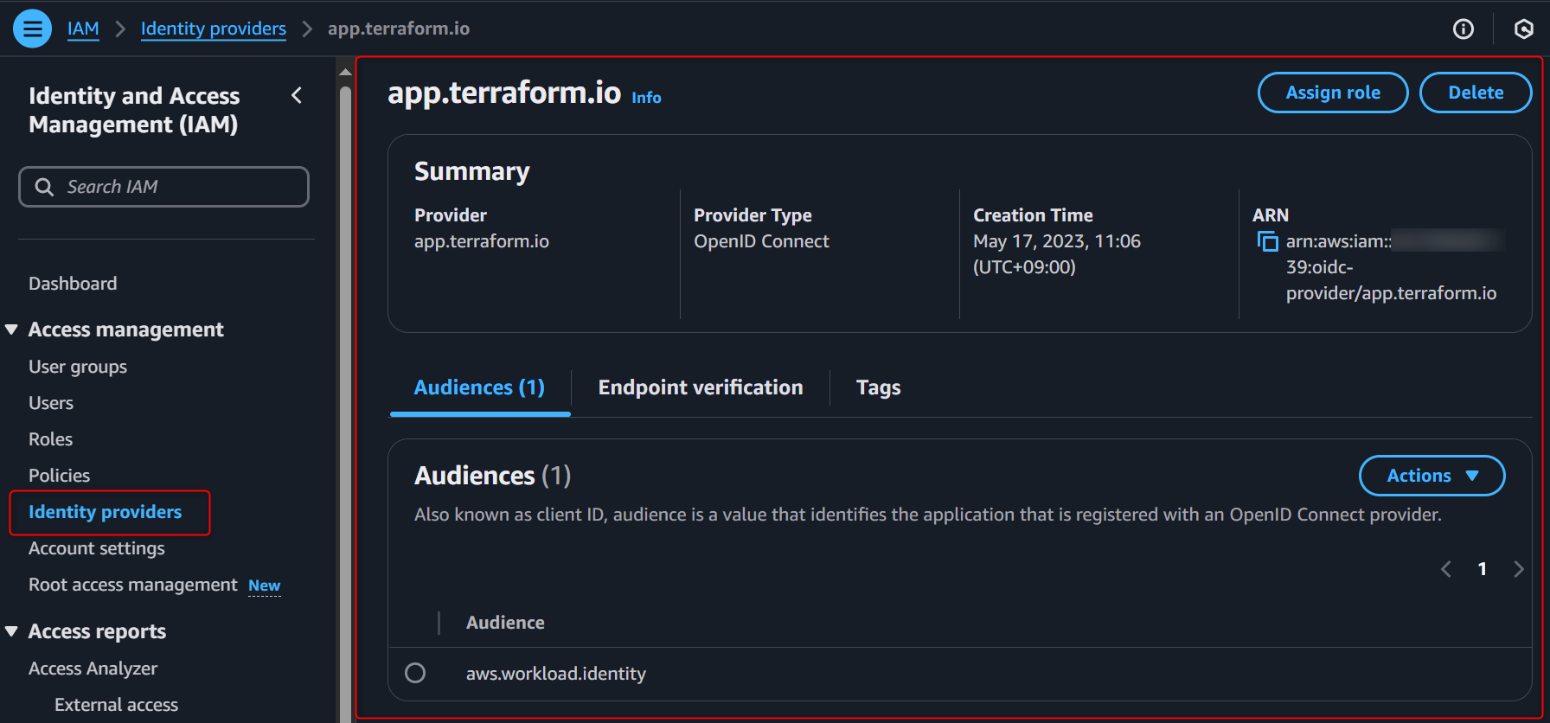Collapse the Access reports section

click(12, 631)
